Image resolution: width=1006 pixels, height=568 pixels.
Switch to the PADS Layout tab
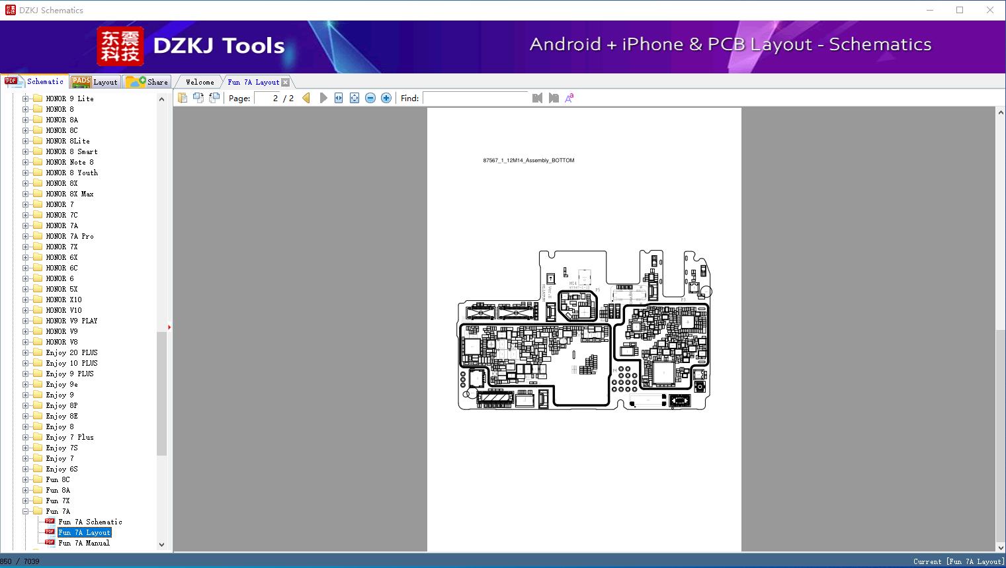pyautogui.click(x=95, y=82)
